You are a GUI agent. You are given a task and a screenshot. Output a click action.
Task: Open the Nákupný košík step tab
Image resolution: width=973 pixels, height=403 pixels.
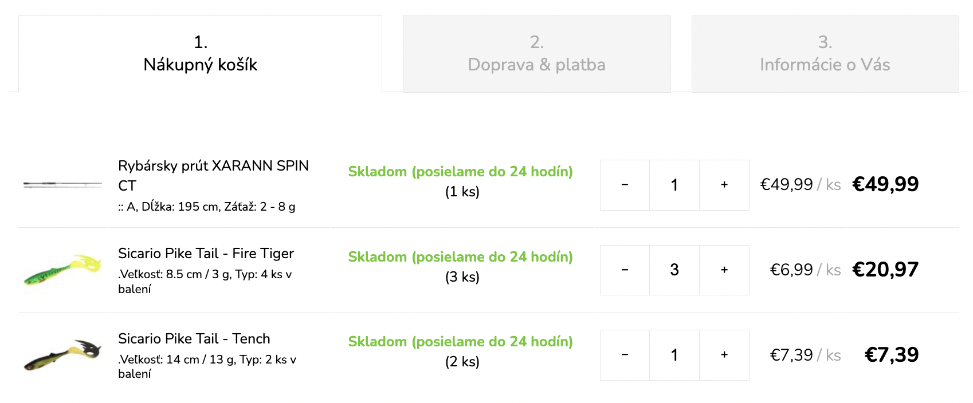[x=200, y=54]
